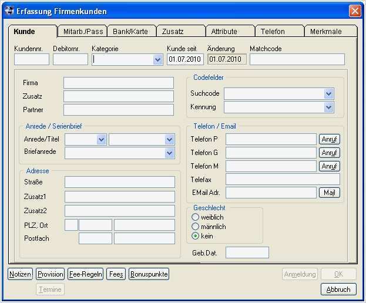Open Fee-Regeln
The image size is (366, 303).
[x=85, y=274]
